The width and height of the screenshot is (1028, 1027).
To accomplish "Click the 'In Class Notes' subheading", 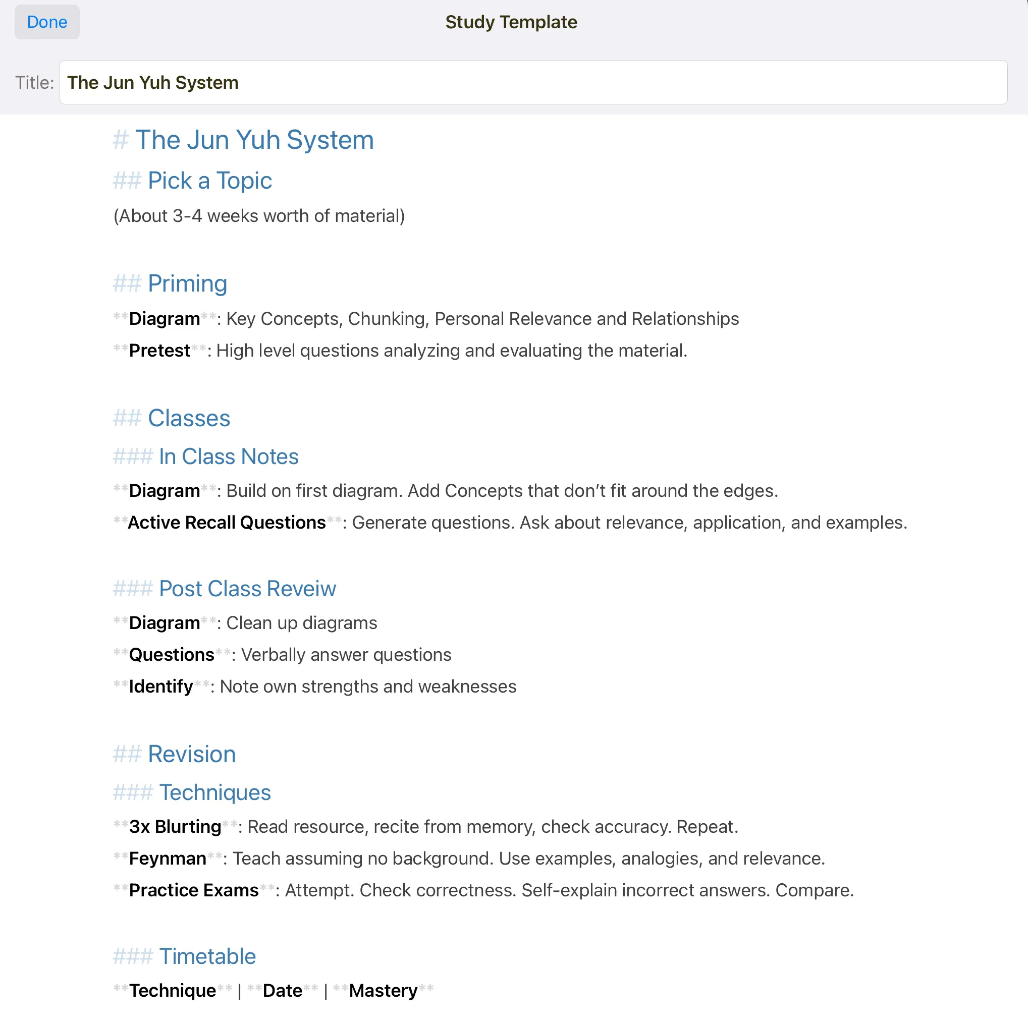I will [x=229, y=457].
